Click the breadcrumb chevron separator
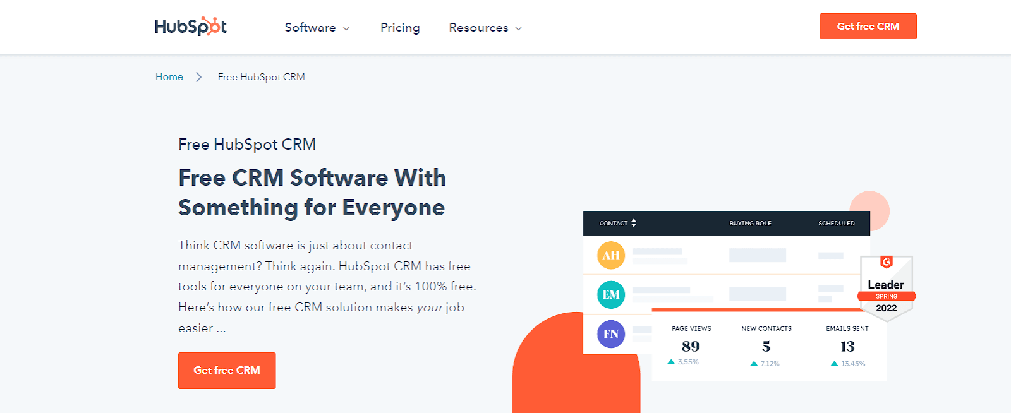This screenshot has width=1011, height=413. point(198,77)
